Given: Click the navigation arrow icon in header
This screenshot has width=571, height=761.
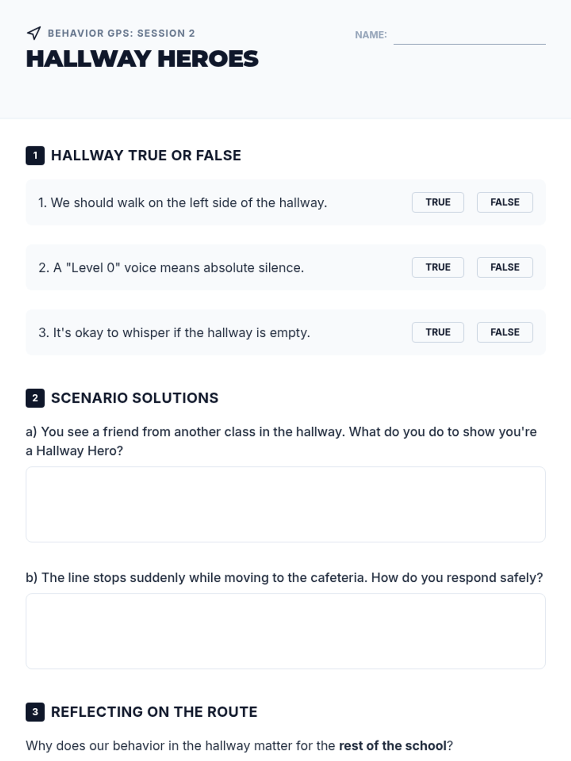Looking at the screenshot, I should pos(33,33).
